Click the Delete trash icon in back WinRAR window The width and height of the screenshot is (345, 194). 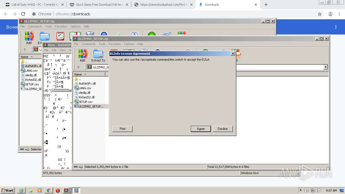pos(90,34)
